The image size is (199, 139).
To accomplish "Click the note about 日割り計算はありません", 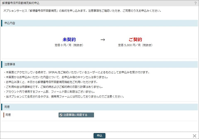I will click(x=53, y=87).
